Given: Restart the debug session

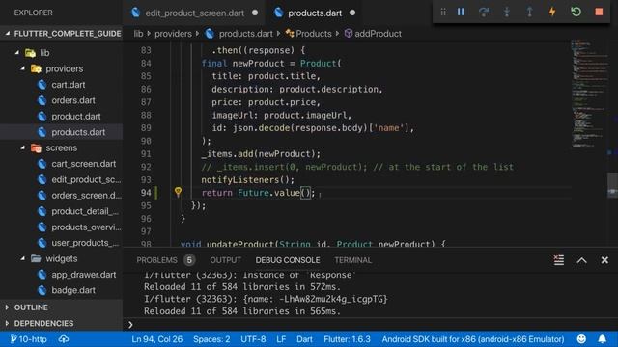Looking at the screenshot, I should (x=576, y=12).
